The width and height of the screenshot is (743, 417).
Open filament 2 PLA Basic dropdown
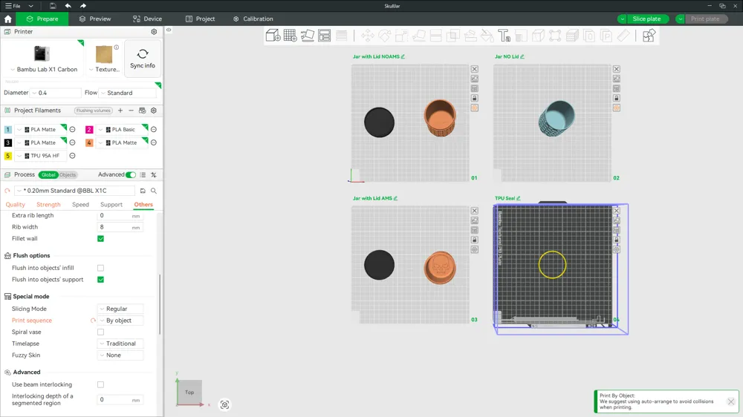tap(123, 129)
